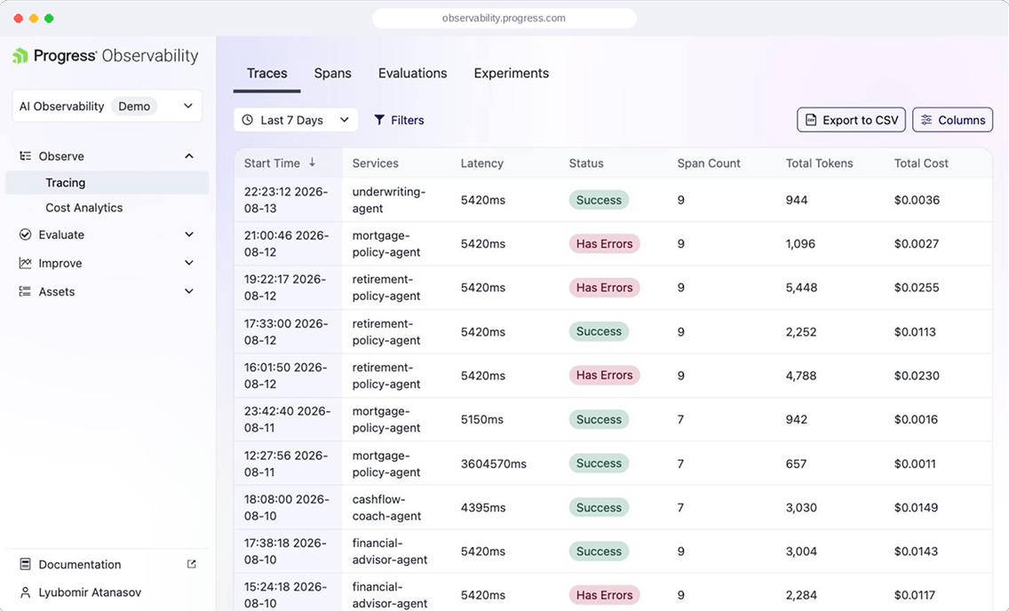1009x611 pixels.
Task: Click the underwriting-agent service cell
Action: pyautogui.click(x=389, y=200)
